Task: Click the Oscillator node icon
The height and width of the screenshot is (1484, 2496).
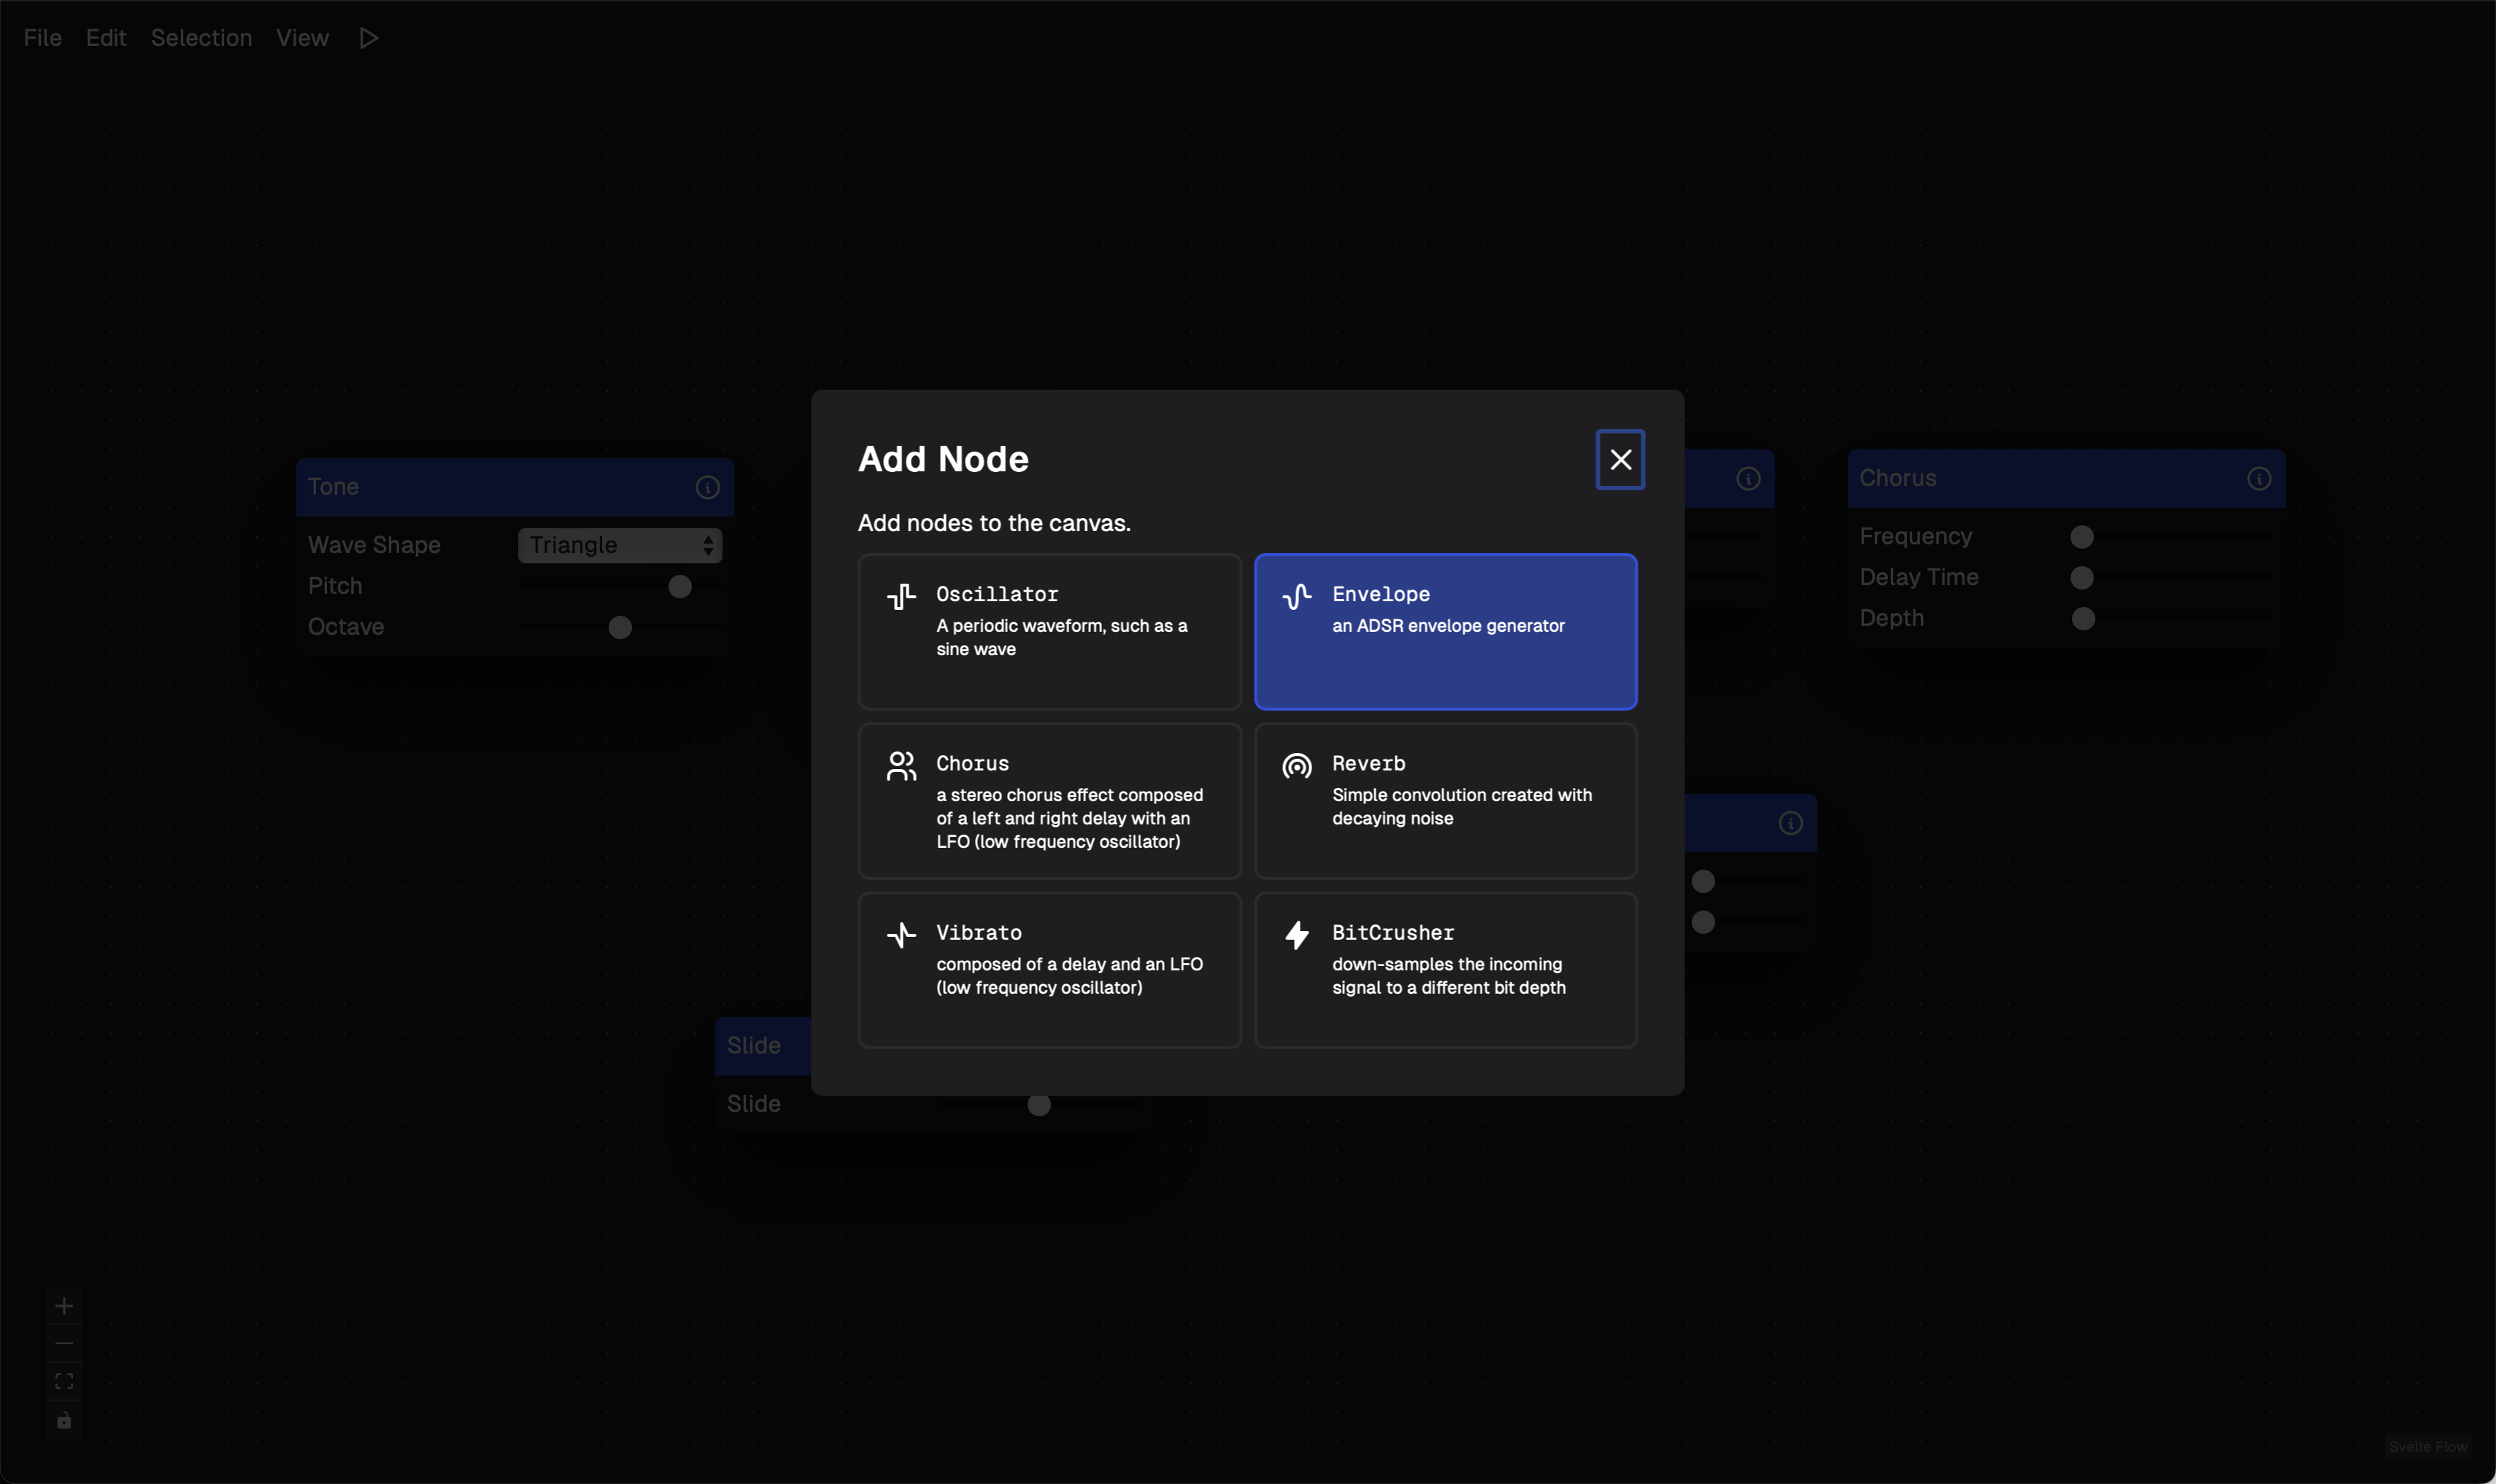Action: [x=901, y=597]
